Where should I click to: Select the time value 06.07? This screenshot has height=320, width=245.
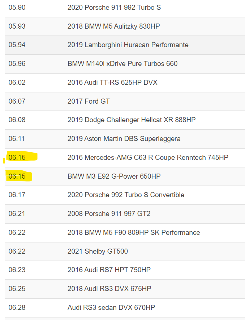(17, 101)
